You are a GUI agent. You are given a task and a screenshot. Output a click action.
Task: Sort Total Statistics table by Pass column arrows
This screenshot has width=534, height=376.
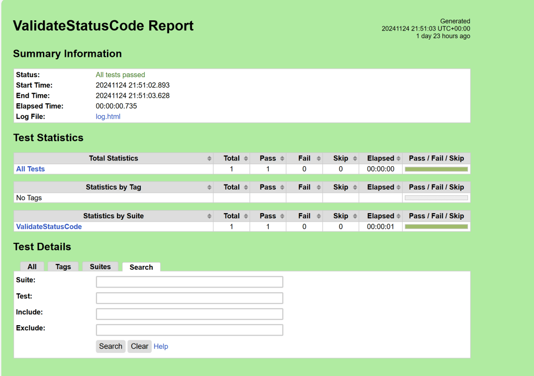[282, 159]
